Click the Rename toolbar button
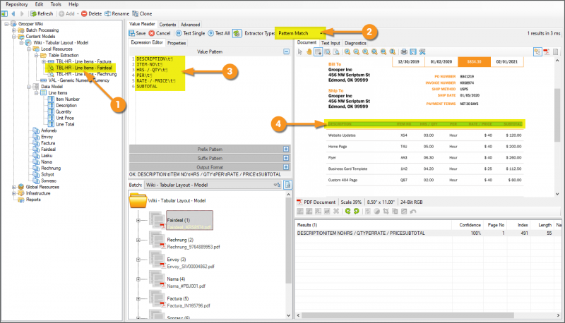565x323 pixels. (x=117, y=13)
